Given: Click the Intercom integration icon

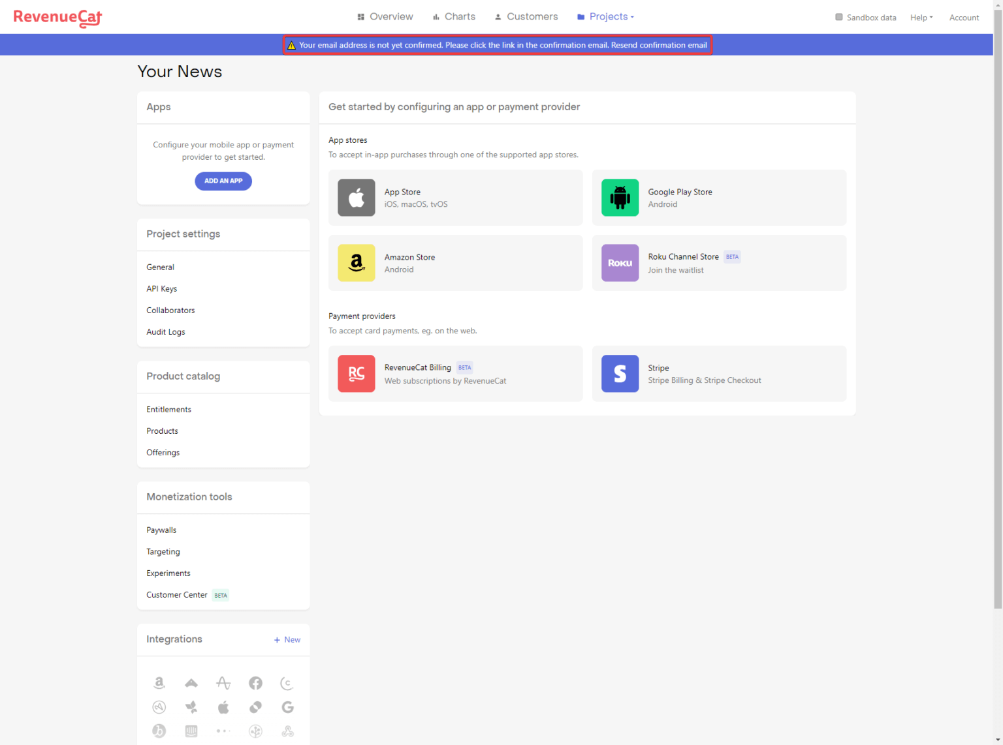Looking at the screenshot, I should point(191,731).
